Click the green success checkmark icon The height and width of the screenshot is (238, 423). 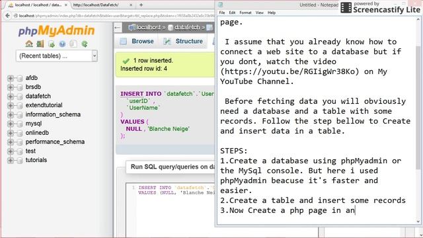click(x=126, y=61)
